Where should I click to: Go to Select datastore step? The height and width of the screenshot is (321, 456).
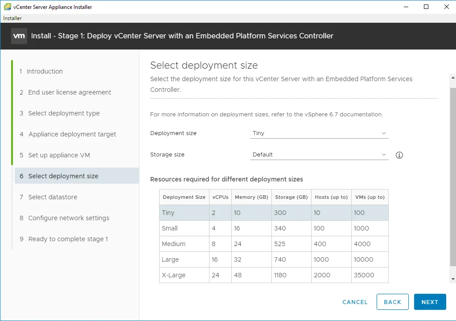point(52,197)
